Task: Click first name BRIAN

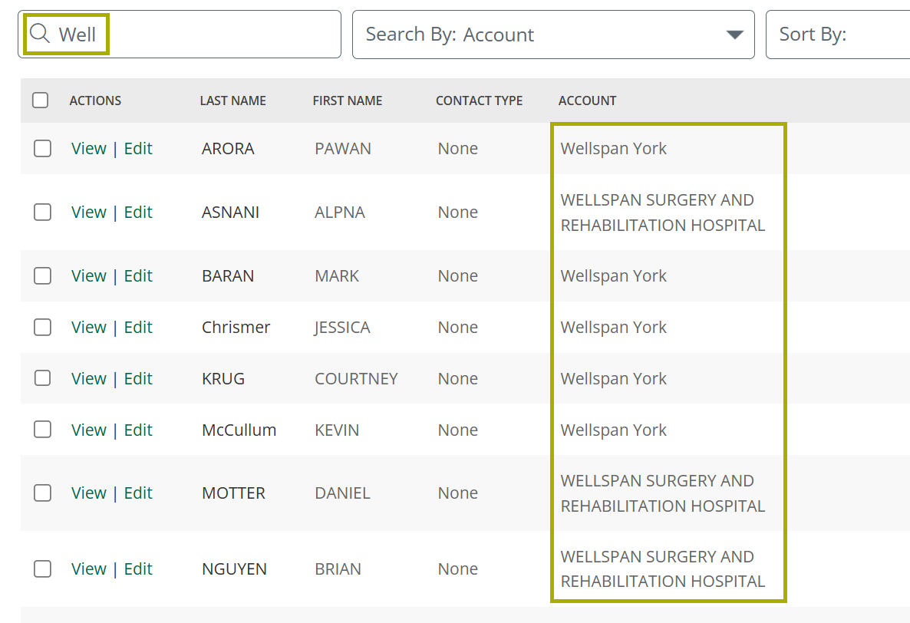Action: coord(338,569)
